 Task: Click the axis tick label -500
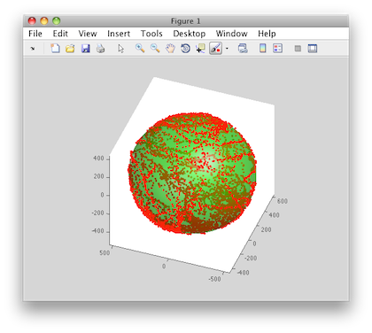214,279
